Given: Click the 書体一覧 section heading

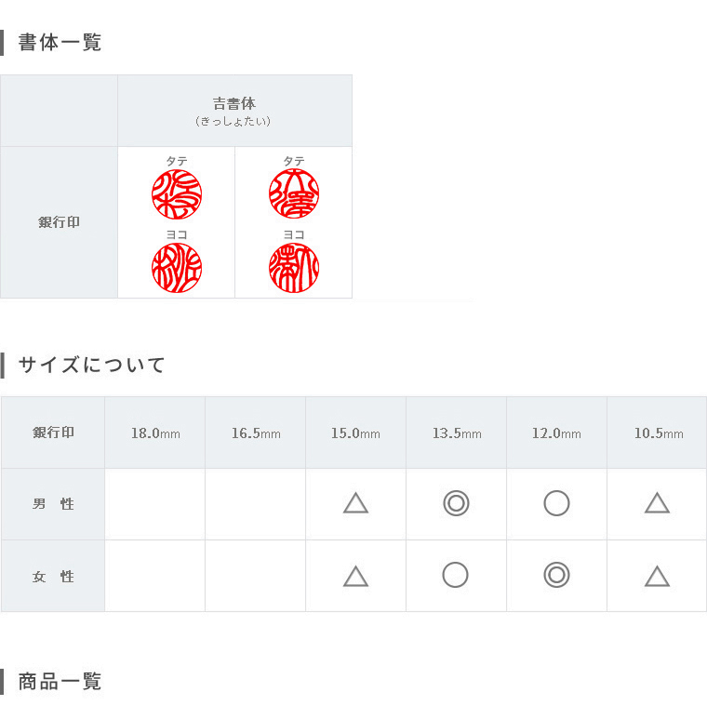Looking at the screenshot, I should [x=60, y=42].
